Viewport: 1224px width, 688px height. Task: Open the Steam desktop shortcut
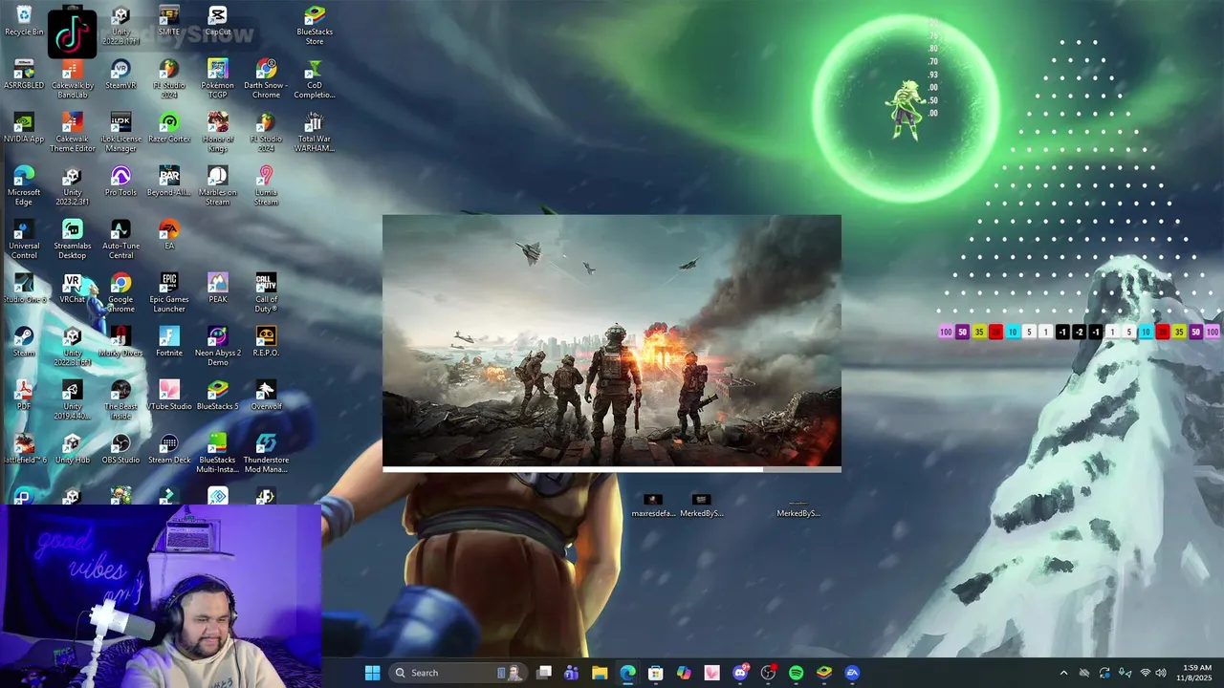click(x=24, y=342)
